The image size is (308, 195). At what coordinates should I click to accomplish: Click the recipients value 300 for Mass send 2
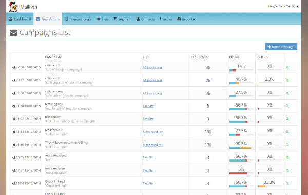[208, 132]
